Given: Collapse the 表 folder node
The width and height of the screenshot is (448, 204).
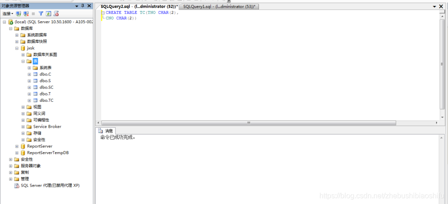Looking at the screenshot, I should [x=23, y=61].
